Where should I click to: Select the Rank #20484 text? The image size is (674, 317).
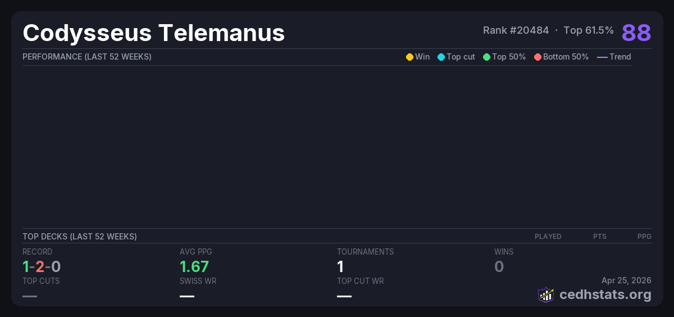click(x=516, y=30)
